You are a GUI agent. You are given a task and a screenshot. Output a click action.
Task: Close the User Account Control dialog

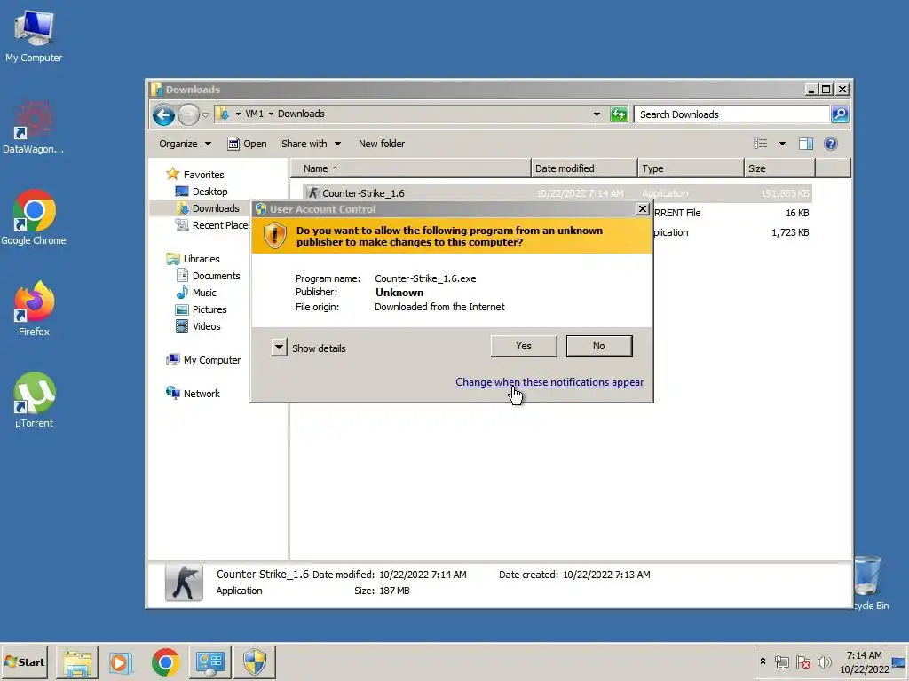pyautogui.click(x=642, y=209)
